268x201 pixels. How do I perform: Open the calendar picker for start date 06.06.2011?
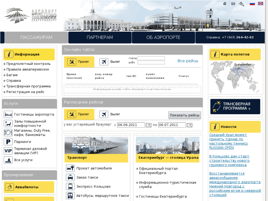point(149,125)
